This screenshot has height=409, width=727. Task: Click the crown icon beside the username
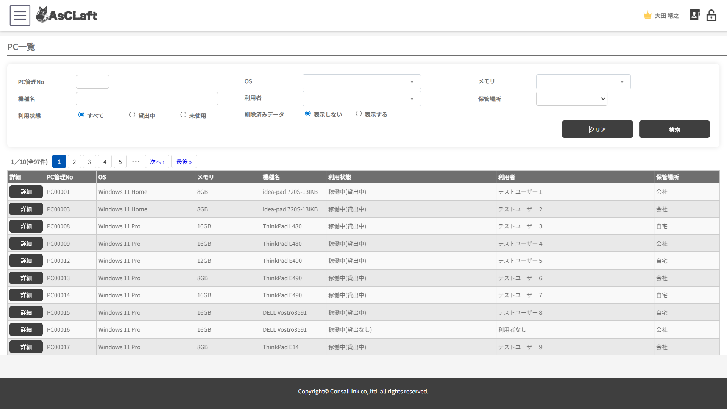coord(647,16)
